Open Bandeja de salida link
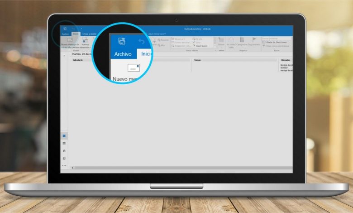The image size is (353, 213). tap(286, 71)
